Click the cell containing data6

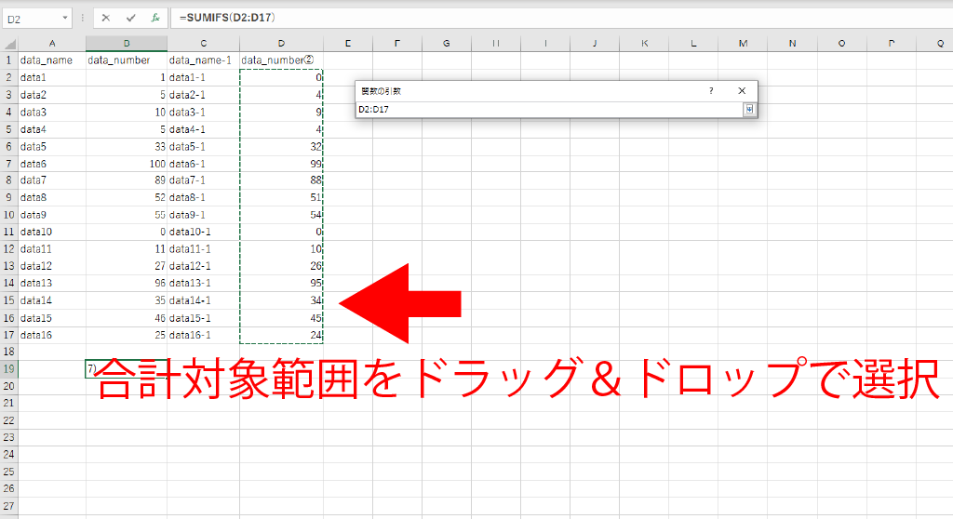pyautogui.click(x=51, y=164)
